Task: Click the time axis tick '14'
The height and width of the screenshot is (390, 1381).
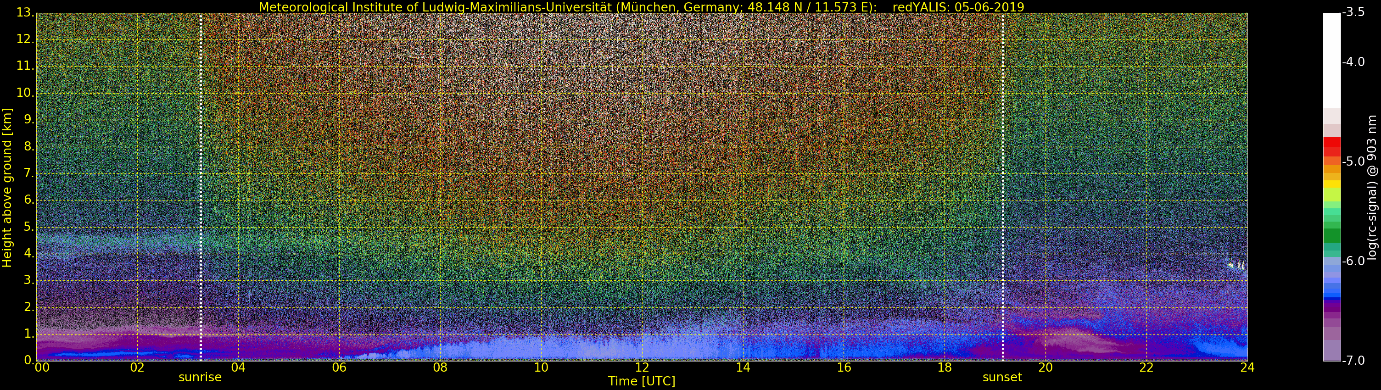Action: tap(743, 368)
